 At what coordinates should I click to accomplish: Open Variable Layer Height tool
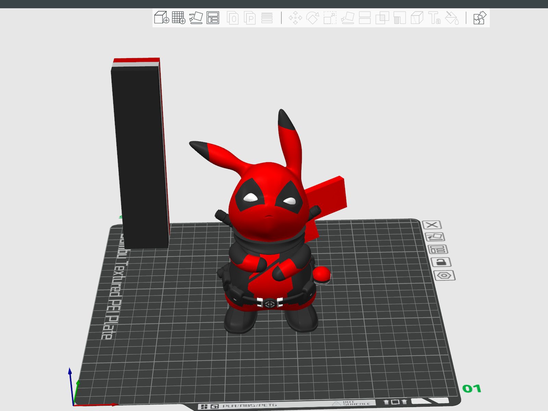[267, 17]
